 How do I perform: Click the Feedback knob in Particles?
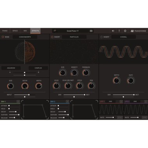click(x=86, y=73)
